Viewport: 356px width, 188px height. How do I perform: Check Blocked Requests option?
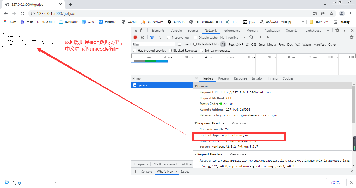coord(170,50)
